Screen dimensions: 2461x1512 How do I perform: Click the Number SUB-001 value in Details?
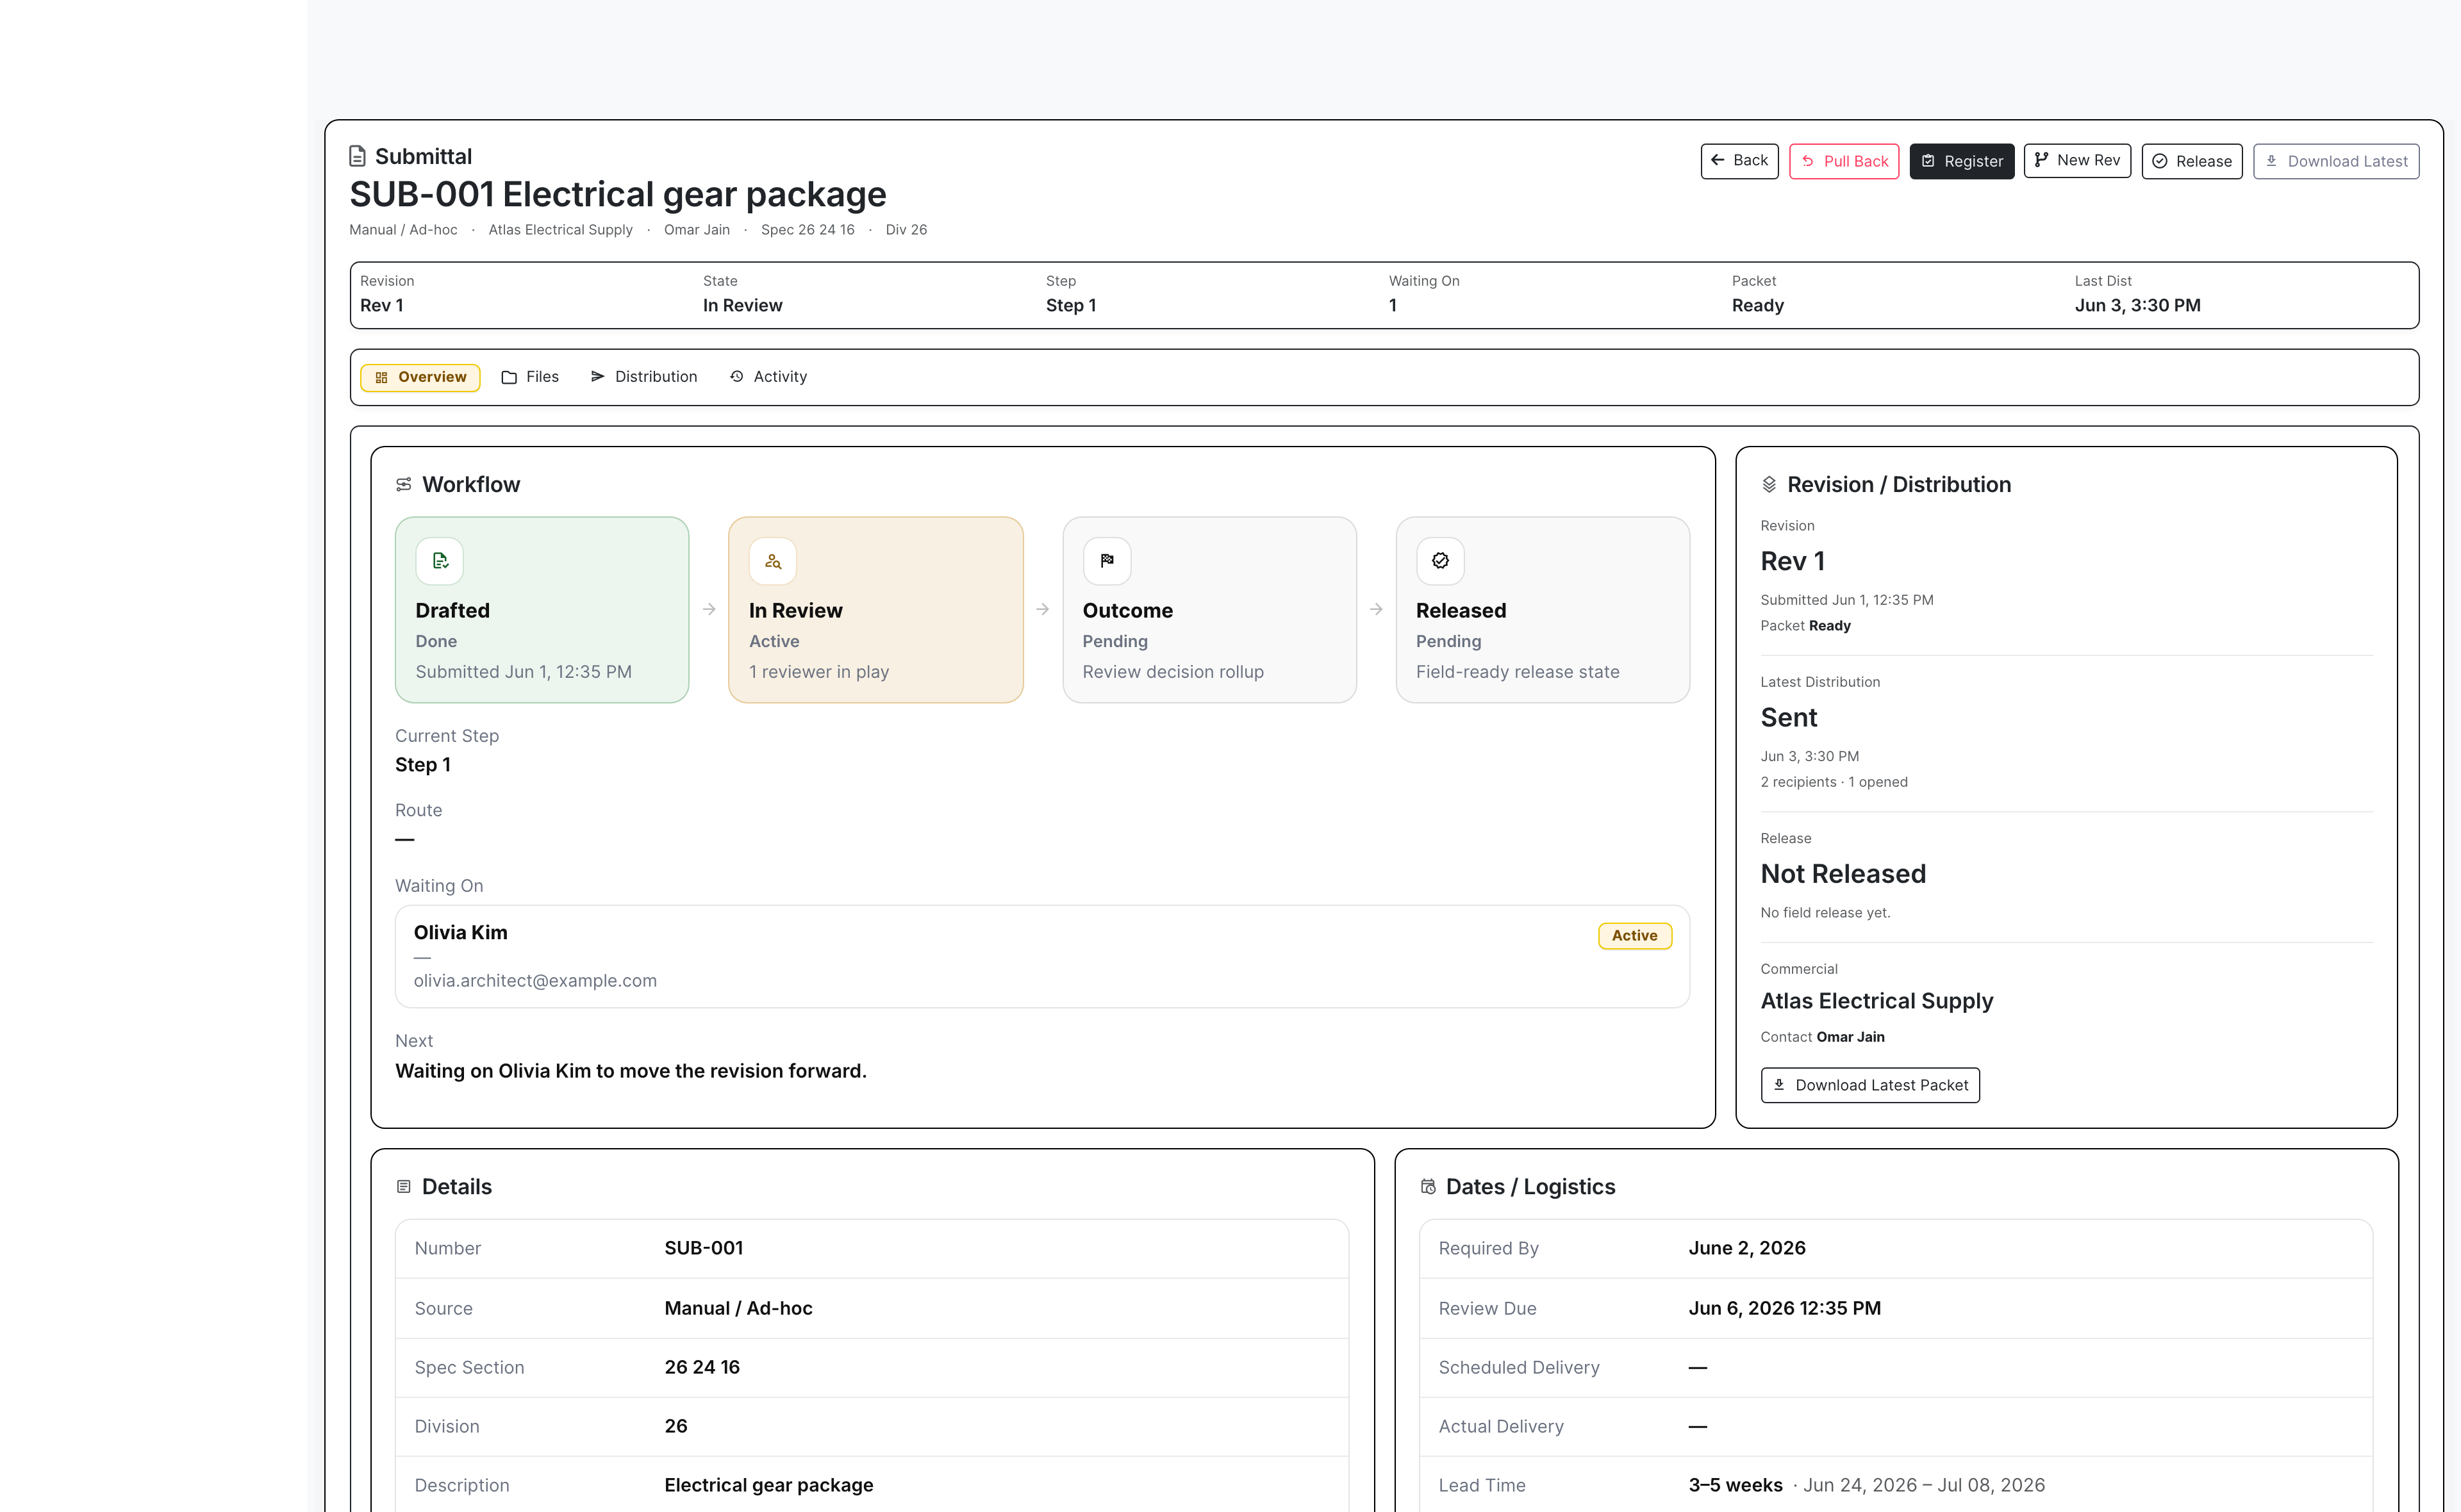[x=704, y=1248]
